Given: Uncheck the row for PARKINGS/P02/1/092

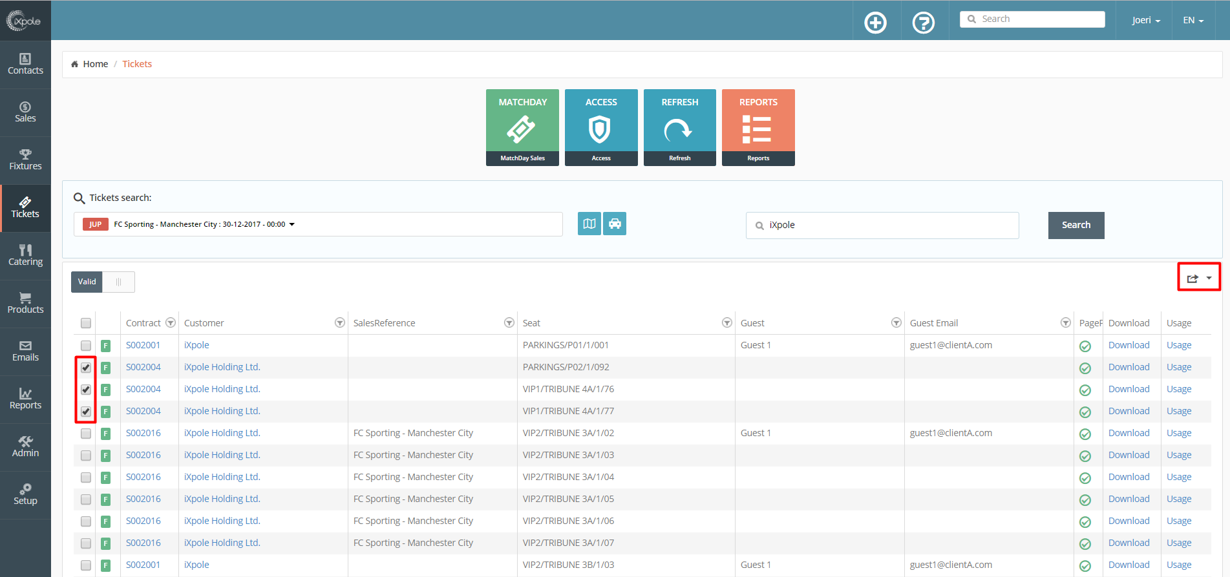Looking at the screenshot, I should [x=86, y=368].
